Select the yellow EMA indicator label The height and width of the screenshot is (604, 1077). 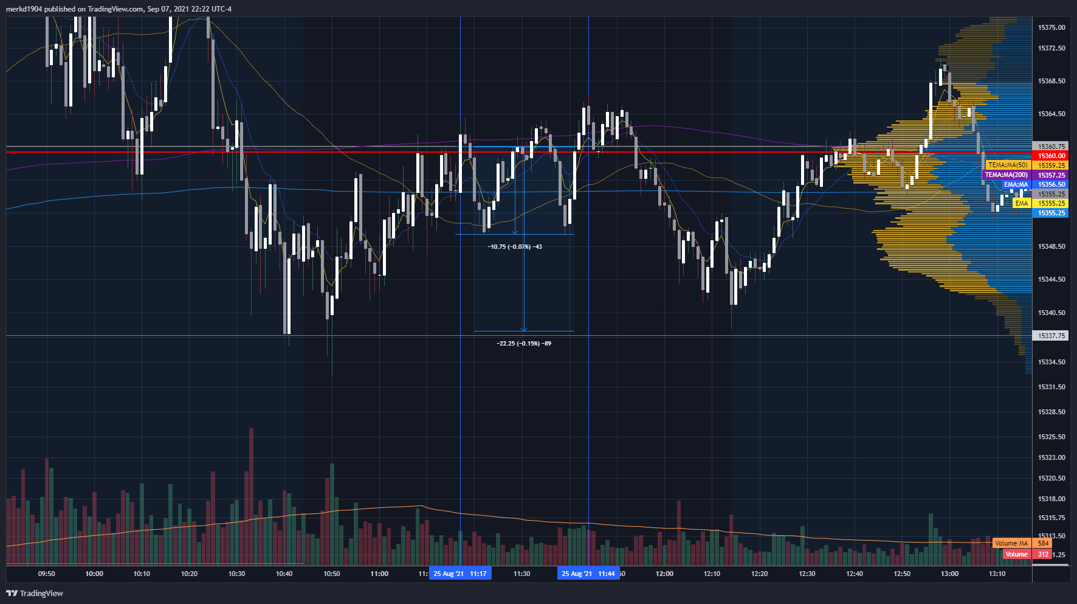pyautogui.click(x=1022, y=203)
